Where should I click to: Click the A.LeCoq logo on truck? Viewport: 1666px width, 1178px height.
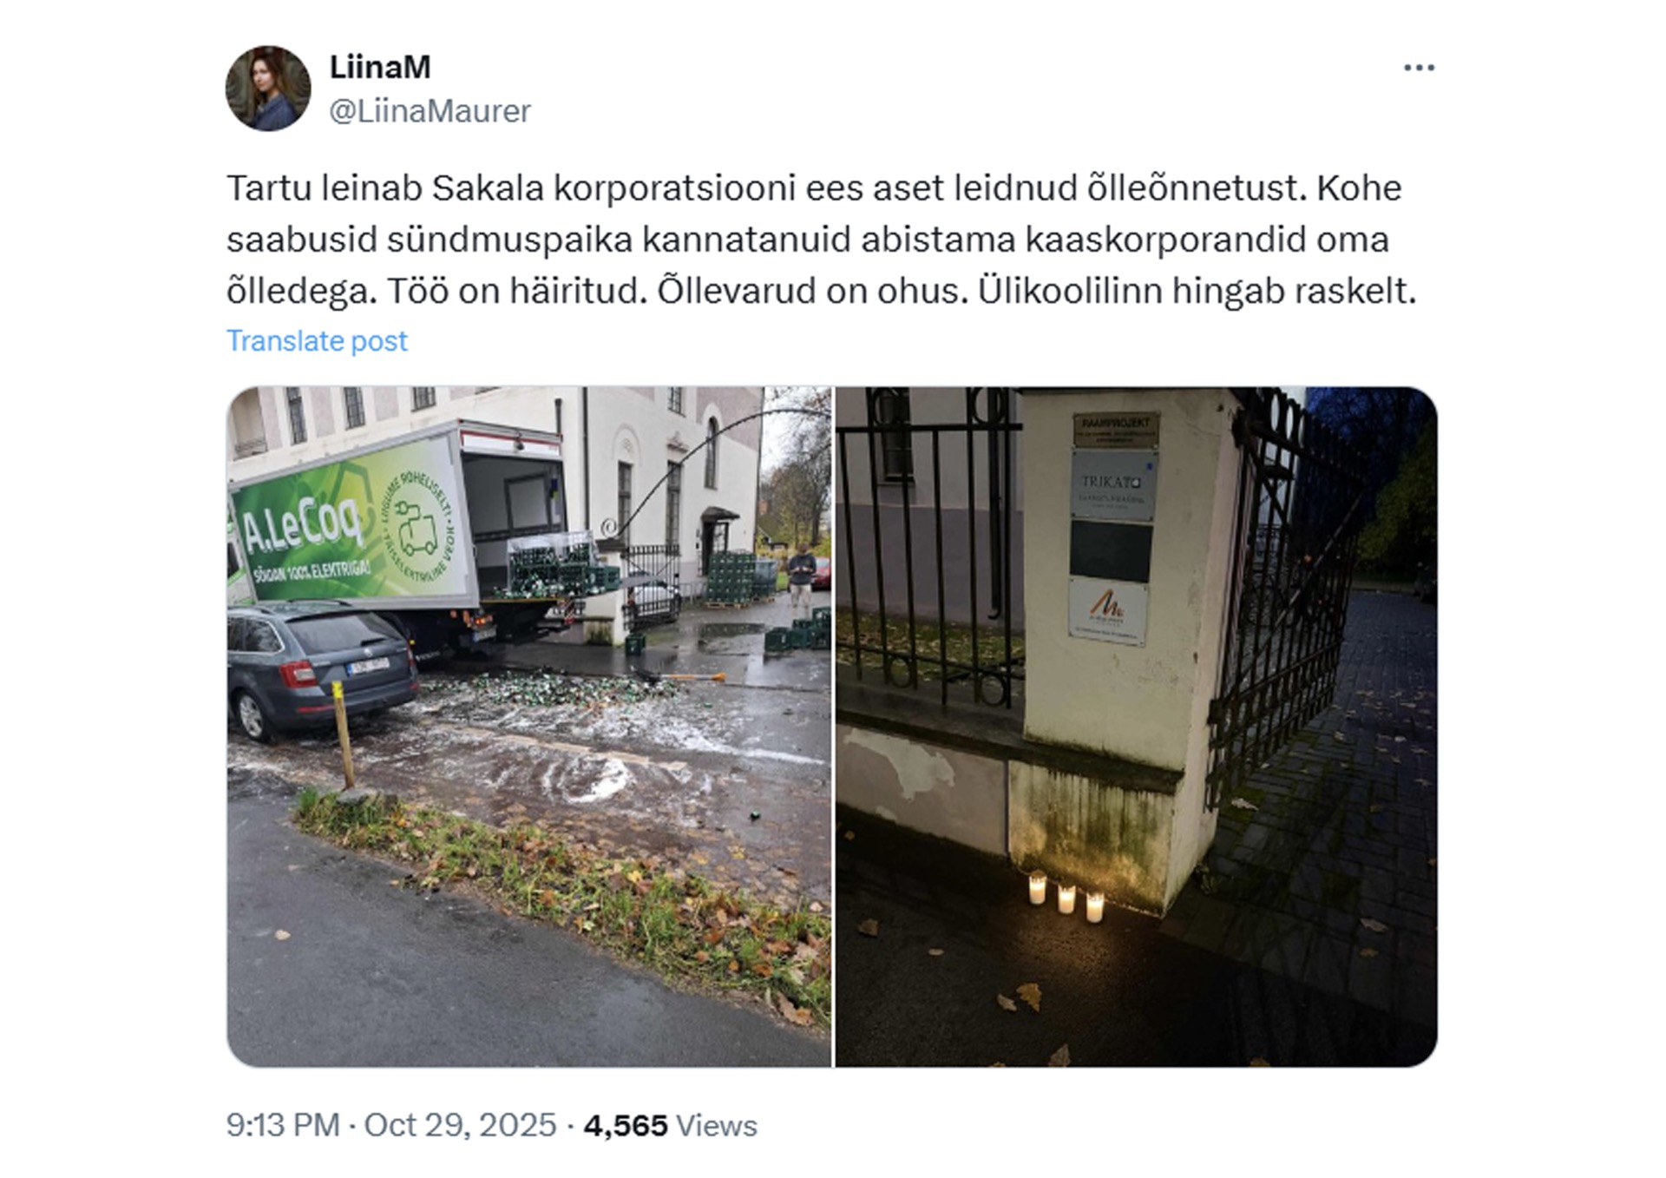[302, 531]
